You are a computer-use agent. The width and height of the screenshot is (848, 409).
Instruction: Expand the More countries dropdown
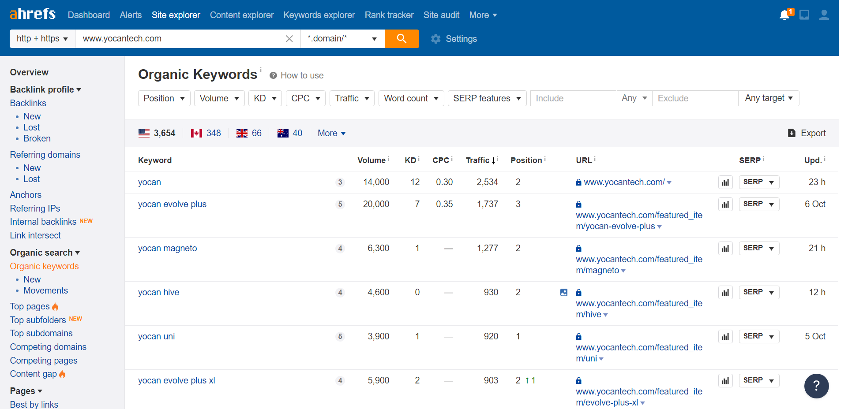tap(331, 133)
